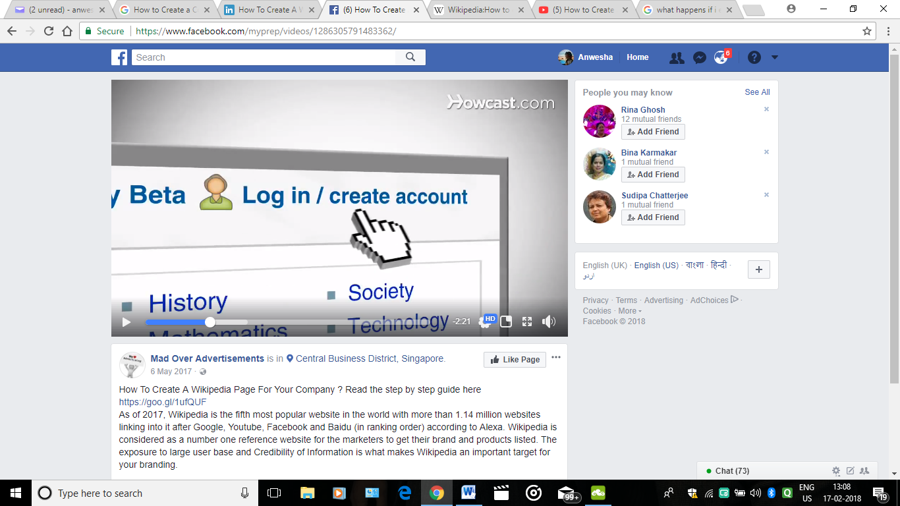The width and height of the screenshot is (900, 506).
Task: Open chat options gear icon
Action: tap(836, 471)
